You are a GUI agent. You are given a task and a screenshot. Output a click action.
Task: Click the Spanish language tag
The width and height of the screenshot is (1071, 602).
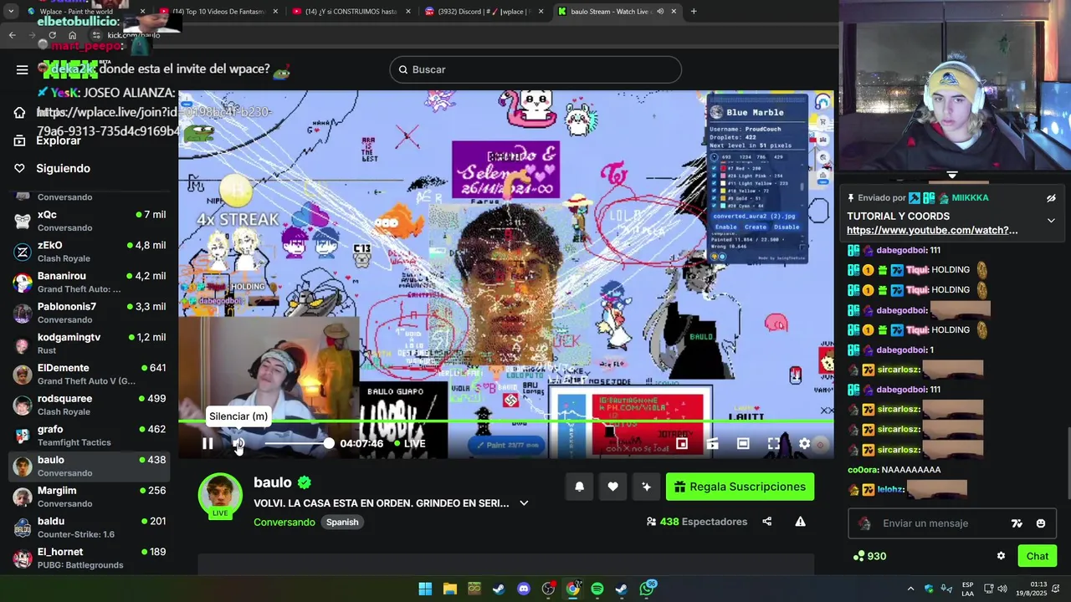click(x=342, y=522)
